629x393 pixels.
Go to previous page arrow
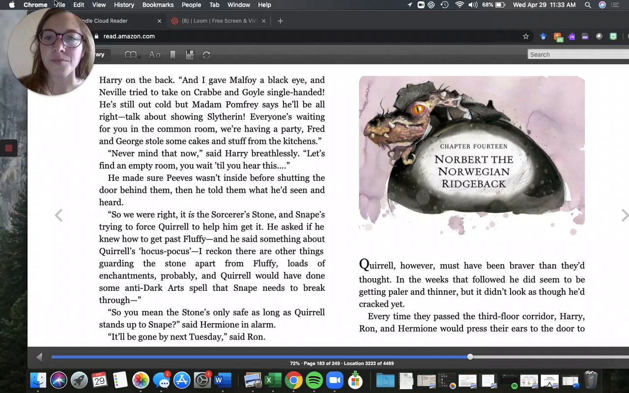coord(58,215)
